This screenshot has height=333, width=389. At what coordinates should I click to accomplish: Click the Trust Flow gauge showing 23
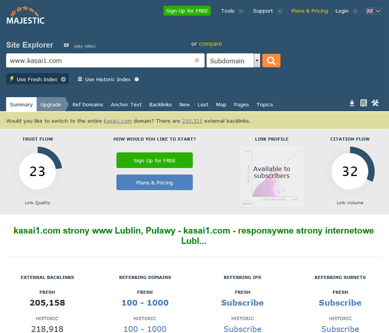coord(37,171)
